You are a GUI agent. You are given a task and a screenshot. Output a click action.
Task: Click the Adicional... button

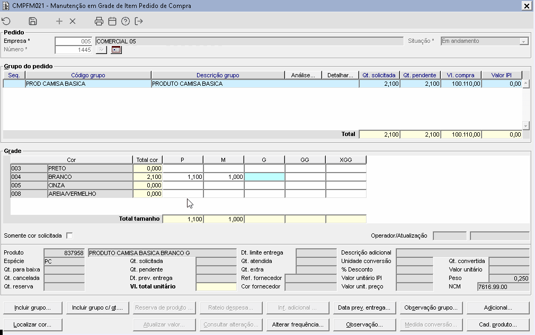(x=498, y=307)
